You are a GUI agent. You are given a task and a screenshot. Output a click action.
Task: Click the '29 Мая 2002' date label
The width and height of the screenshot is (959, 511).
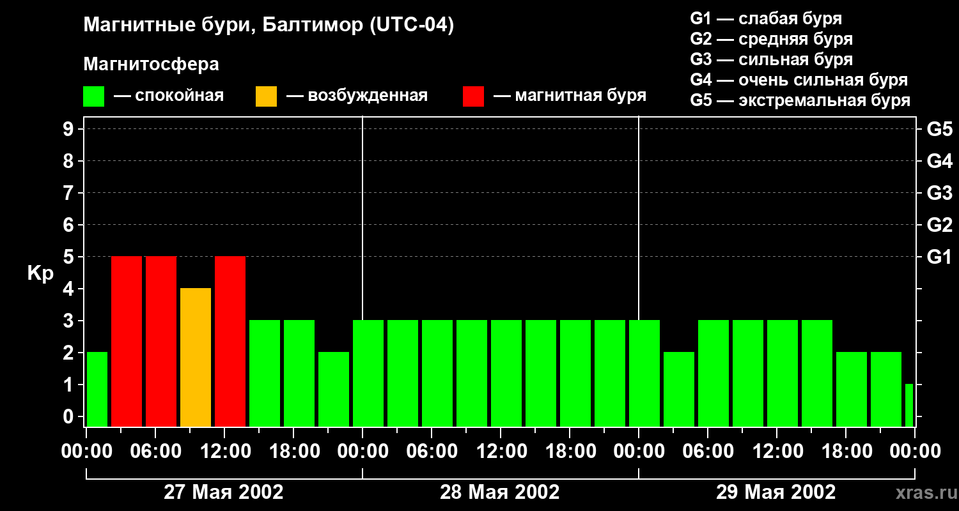776,492
